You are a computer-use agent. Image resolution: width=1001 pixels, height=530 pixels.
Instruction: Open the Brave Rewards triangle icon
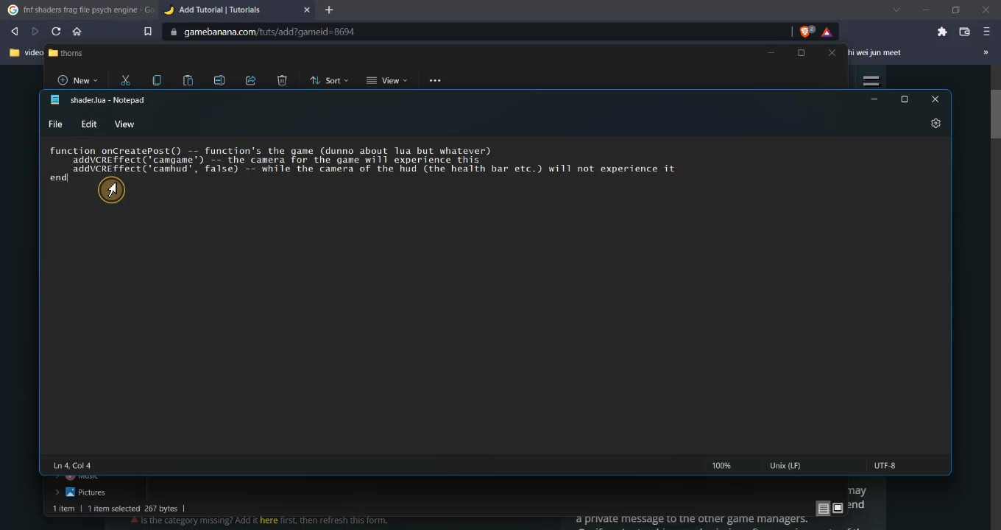pos(826,32)
